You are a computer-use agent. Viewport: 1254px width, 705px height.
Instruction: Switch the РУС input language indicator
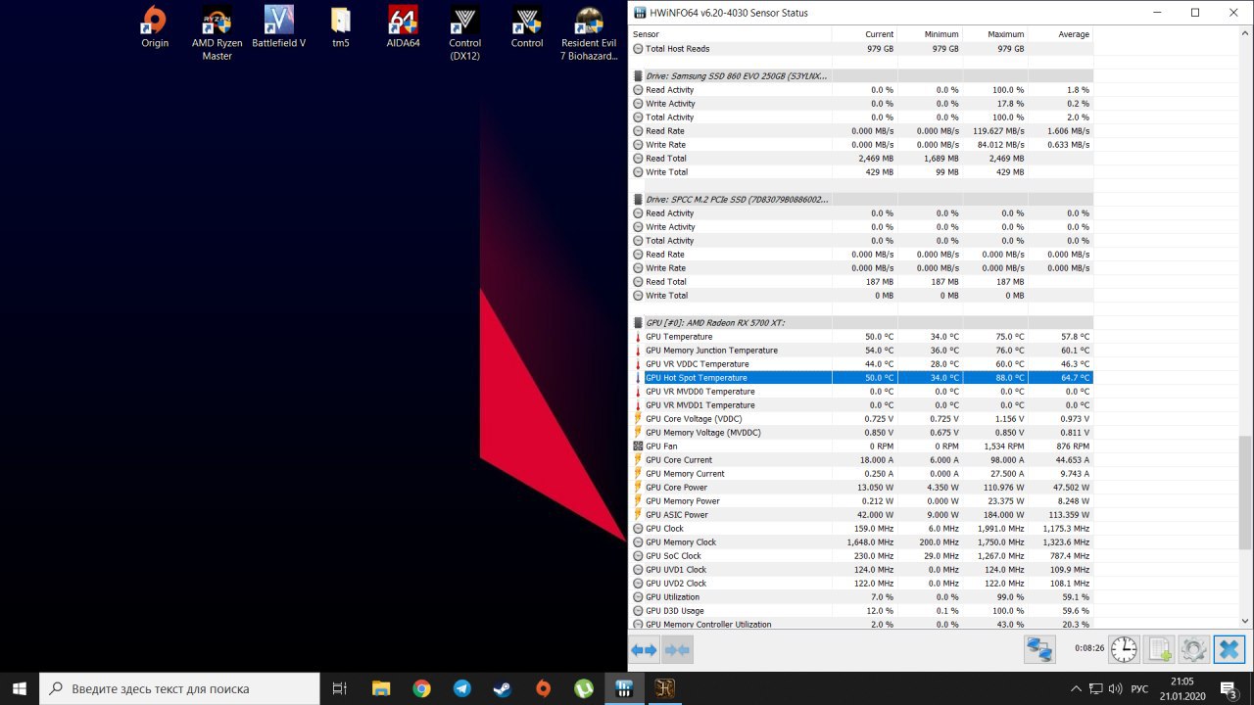[1139, 688]
